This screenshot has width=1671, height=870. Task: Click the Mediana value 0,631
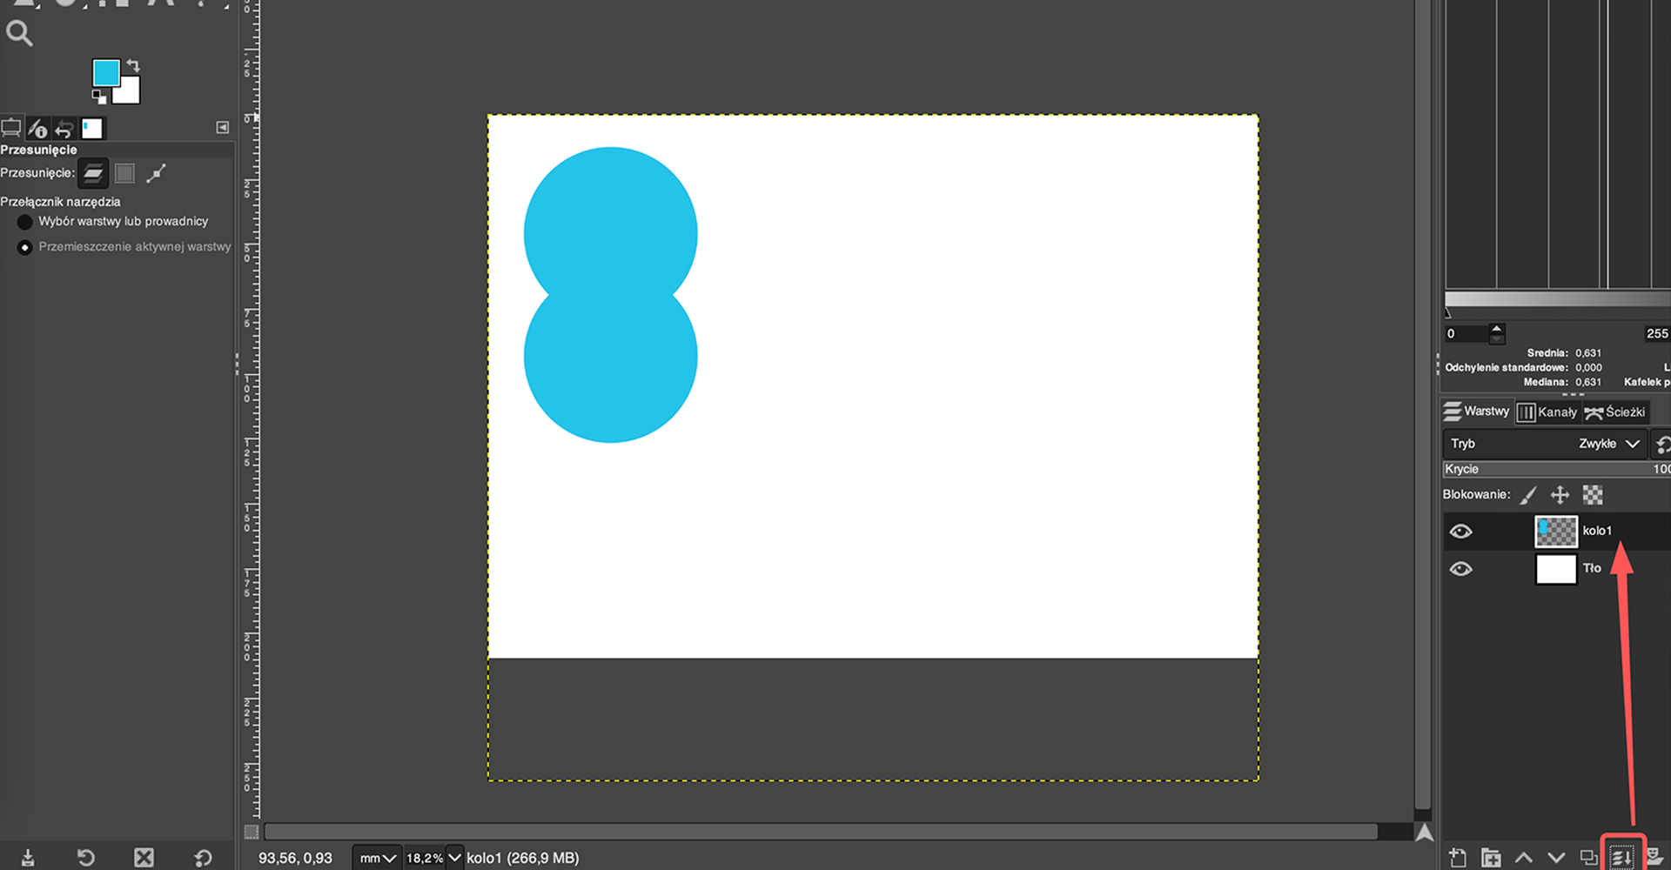(x=1587, y=382)
